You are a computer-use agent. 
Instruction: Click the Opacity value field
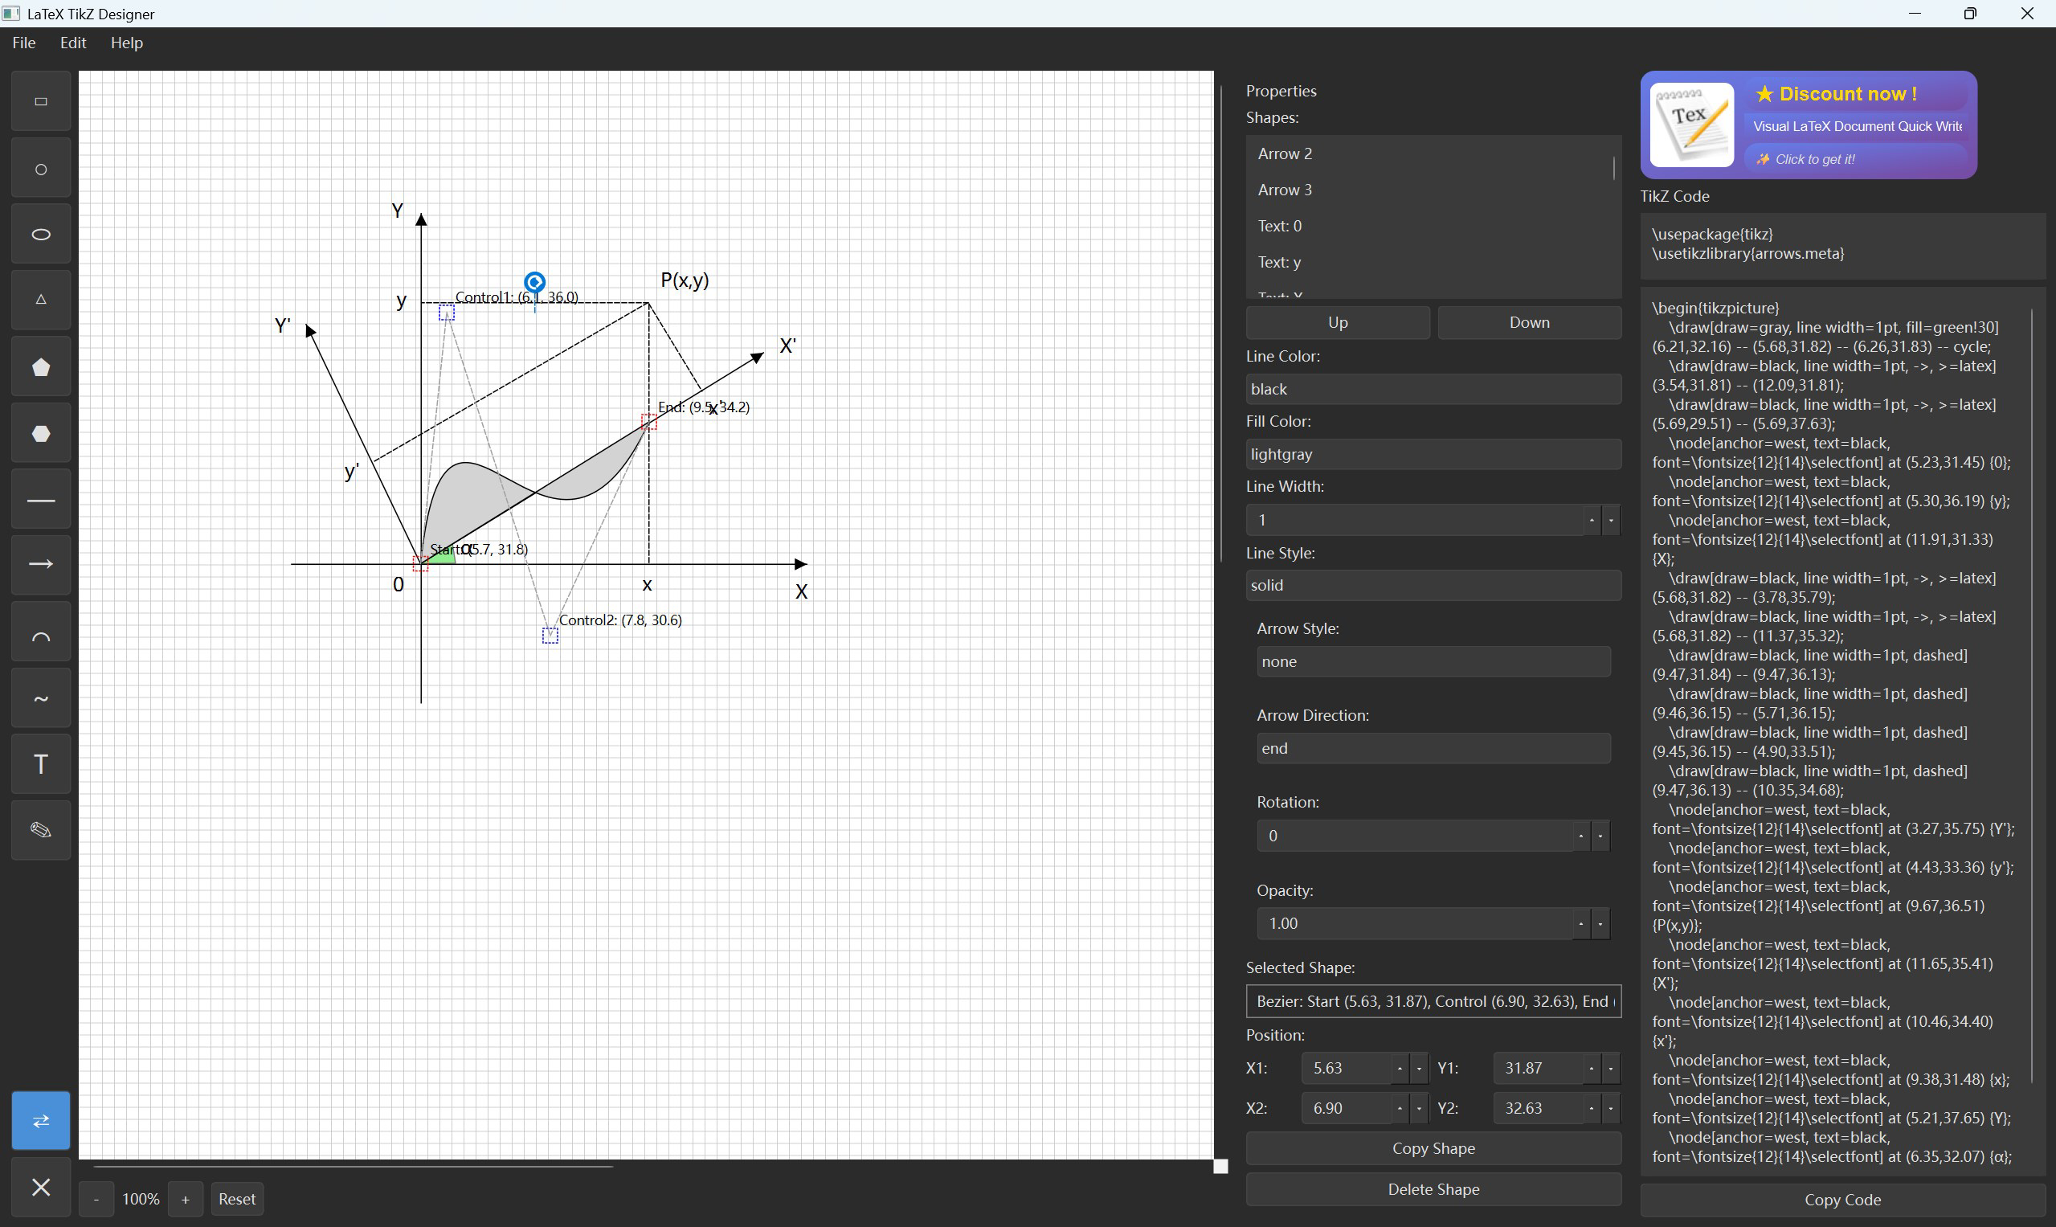point(1414,923)
